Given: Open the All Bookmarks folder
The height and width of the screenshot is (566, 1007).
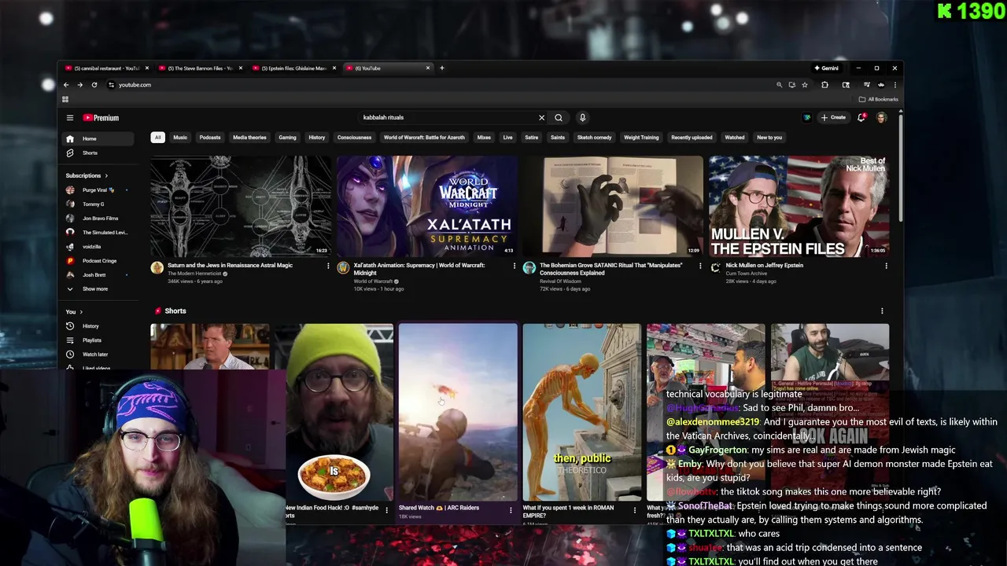Looking at the screenshot, I should click(879, 99).
